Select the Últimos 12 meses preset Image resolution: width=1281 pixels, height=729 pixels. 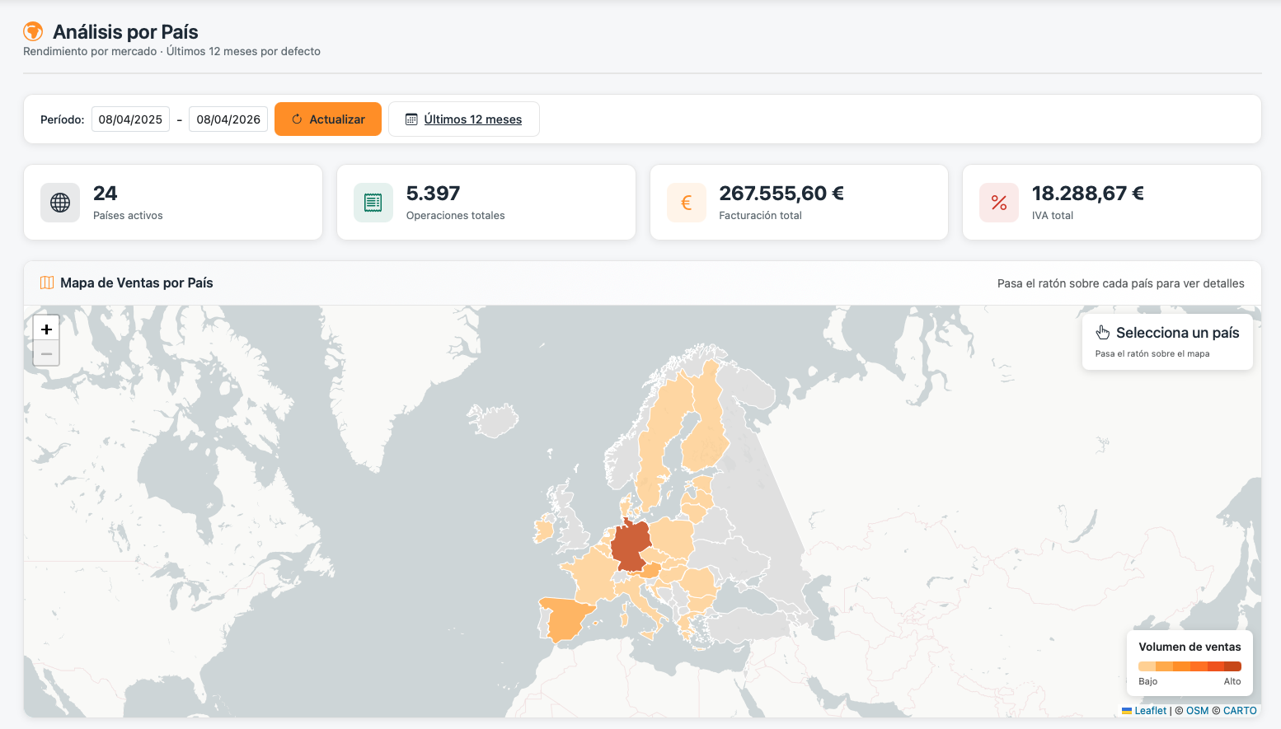(464, 119)
